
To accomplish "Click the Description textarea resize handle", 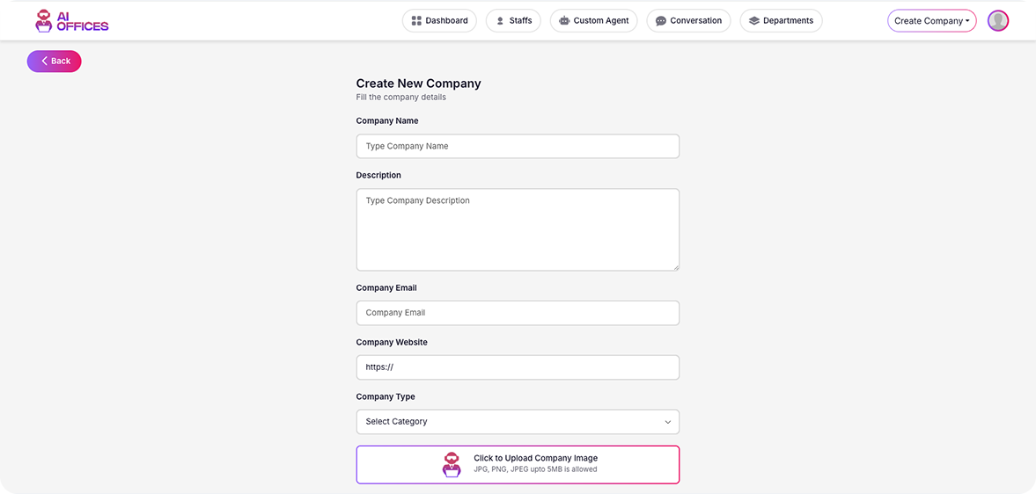I will coord(674,266).
